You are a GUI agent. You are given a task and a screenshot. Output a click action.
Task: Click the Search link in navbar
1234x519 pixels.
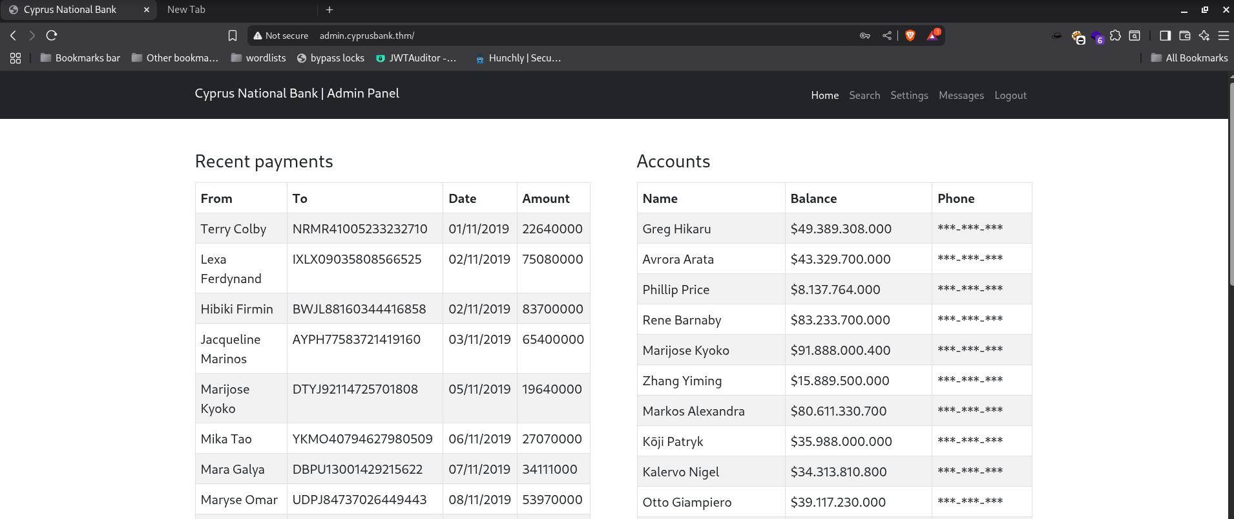864,96
